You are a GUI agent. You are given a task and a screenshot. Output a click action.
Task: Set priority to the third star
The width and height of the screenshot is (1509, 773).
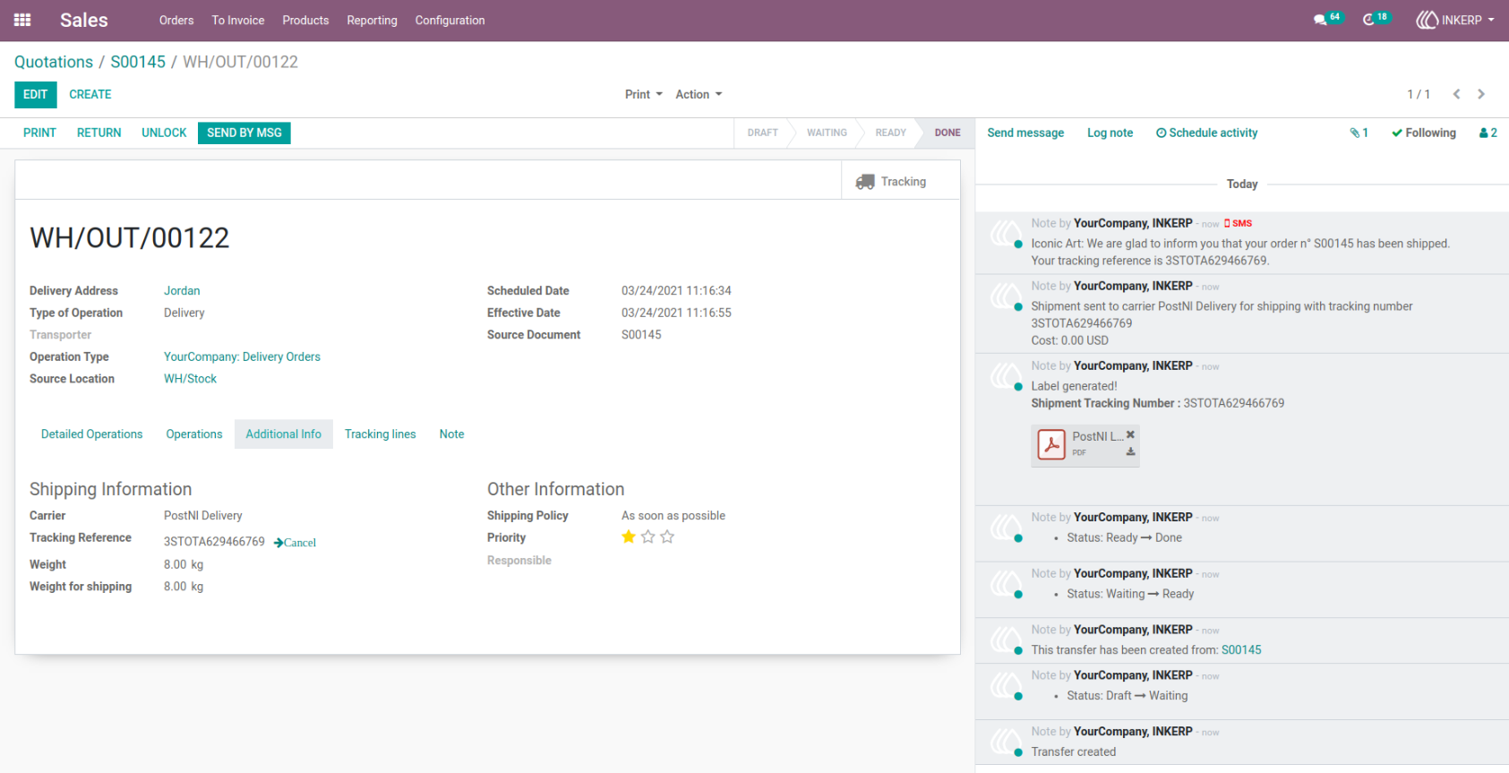tap(667, 537)
